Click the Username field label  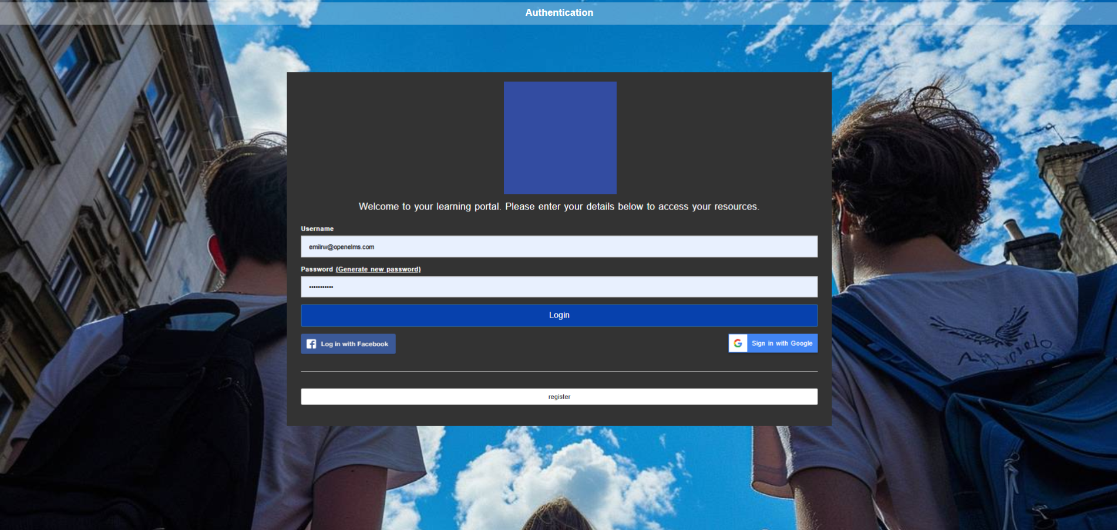tap(317, 229)
